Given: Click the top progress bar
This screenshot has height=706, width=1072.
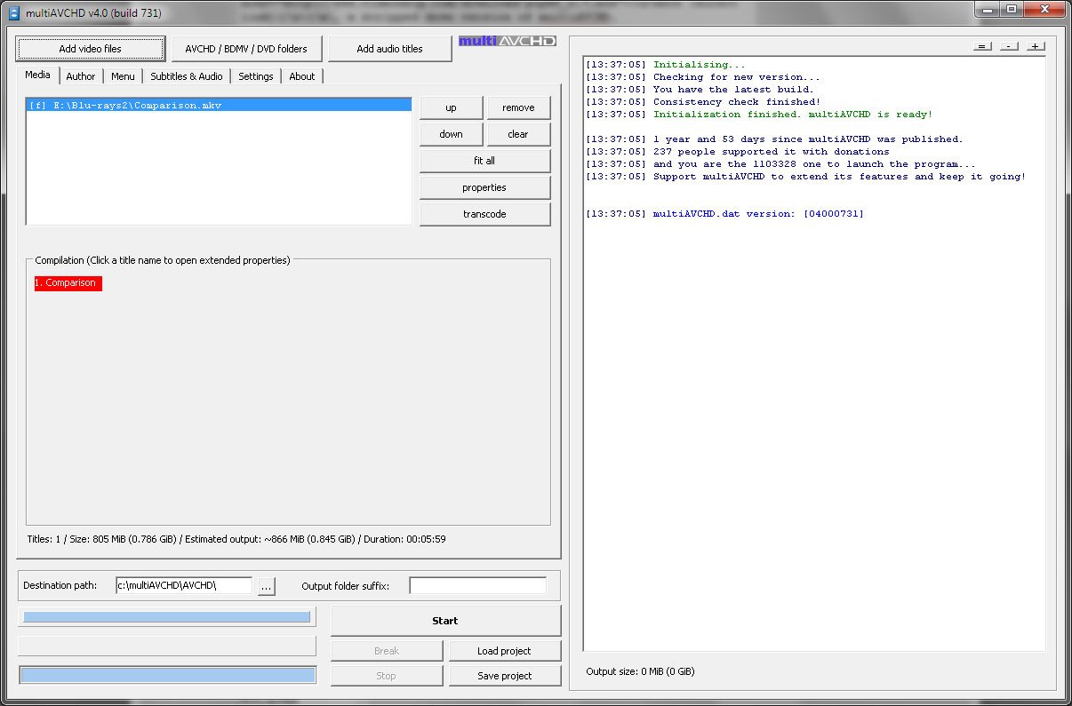Looking at the screenshot, I should point(167,617).
